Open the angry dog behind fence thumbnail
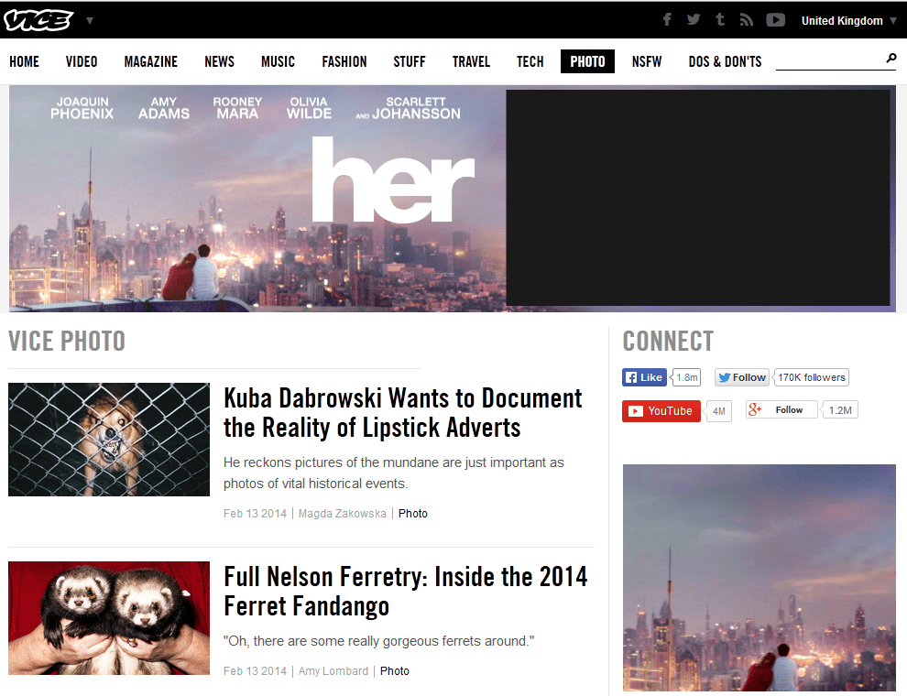This screenshot has width=907, height=696. click(109, 440)
